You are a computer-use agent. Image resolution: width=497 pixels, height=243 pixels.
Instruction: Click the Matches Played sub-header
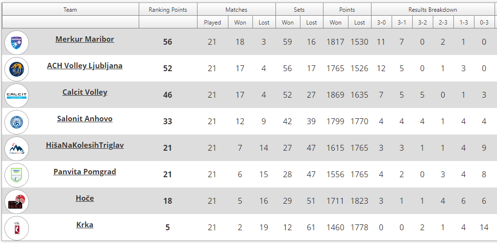[x=212, y=23]
